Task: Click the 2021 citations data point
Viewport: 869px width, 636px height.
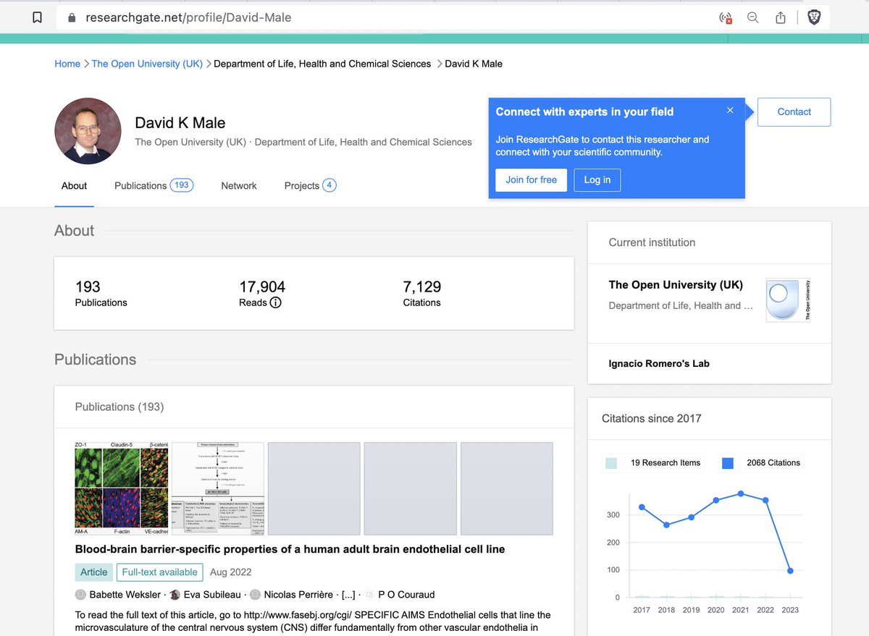Action: (x=741, y=493)
